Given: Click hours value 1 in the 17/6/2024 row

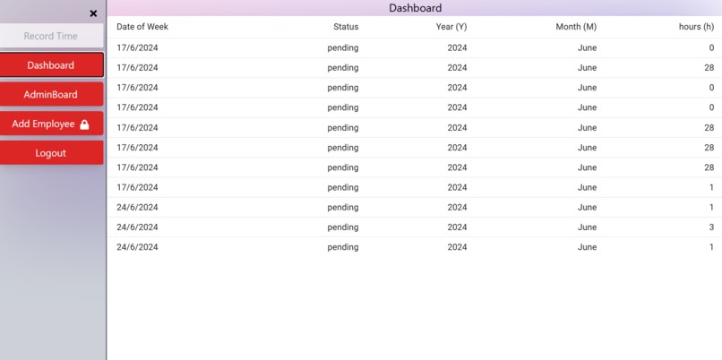Looking at the screenshot, I should pos(711,187).
